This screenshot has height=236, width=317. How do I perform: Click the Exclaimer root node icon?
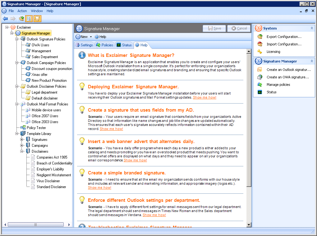13,27
